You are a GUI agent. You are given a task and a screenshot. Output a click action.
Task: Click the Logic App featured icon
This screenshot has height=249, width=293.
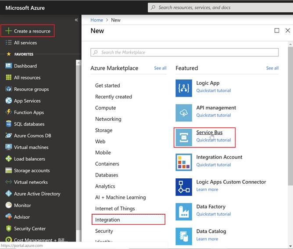184,88
